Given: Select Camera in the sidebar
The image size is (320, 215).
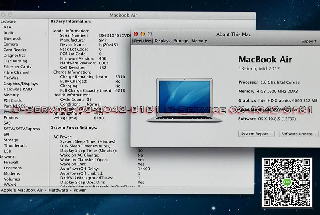Looking at the screenshot, I should 11,44.
